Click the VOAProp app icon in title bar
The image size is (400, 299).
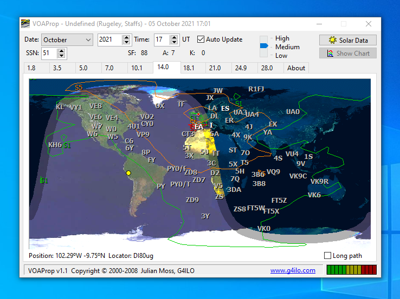25,24
